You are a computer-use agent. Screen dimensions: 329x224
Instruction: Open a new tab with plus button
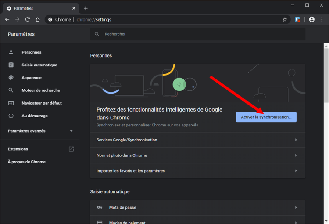tap(86, 8)
